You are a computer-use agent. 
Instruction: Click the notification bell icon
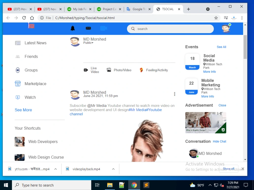pyautogui.click(x=73, y=28)
